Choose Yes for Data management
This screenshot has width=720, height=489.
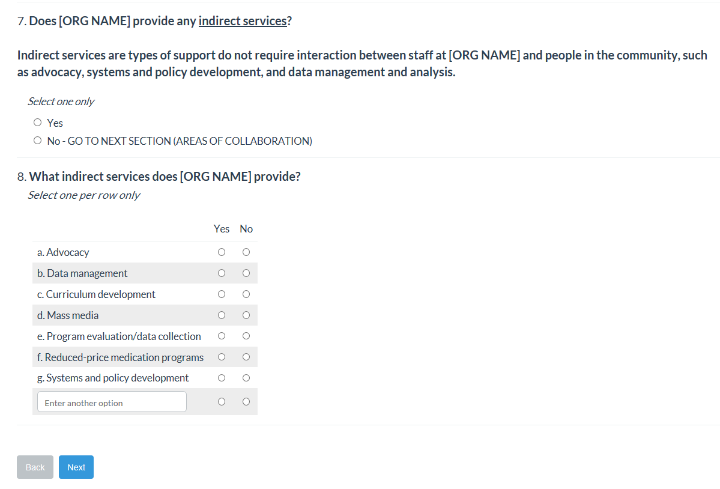222,273
